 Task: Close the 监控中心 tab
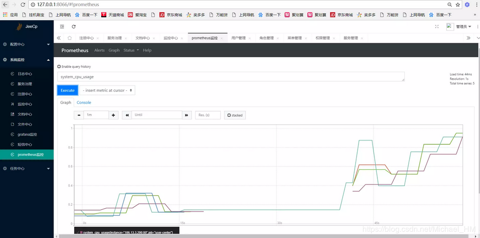[x=182, y=38]
